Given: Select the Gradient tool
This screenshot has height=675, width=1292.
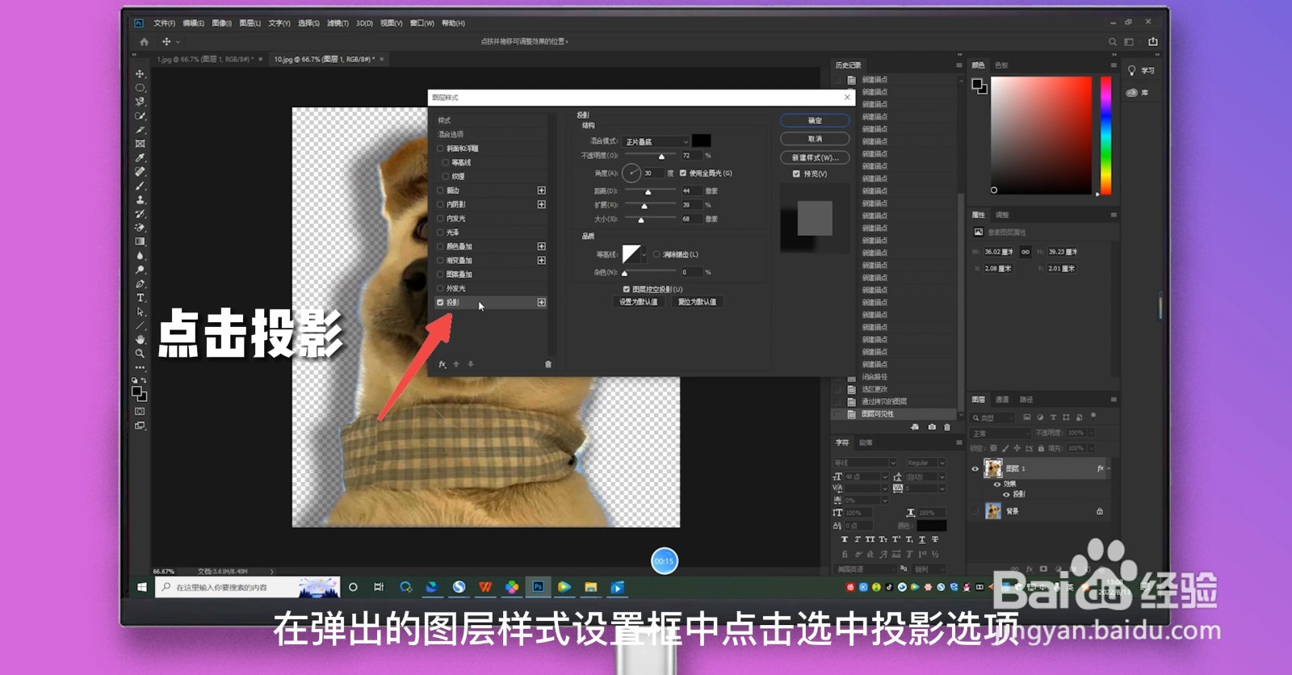Looking at the screenshot, I should (x=140, y=241).
